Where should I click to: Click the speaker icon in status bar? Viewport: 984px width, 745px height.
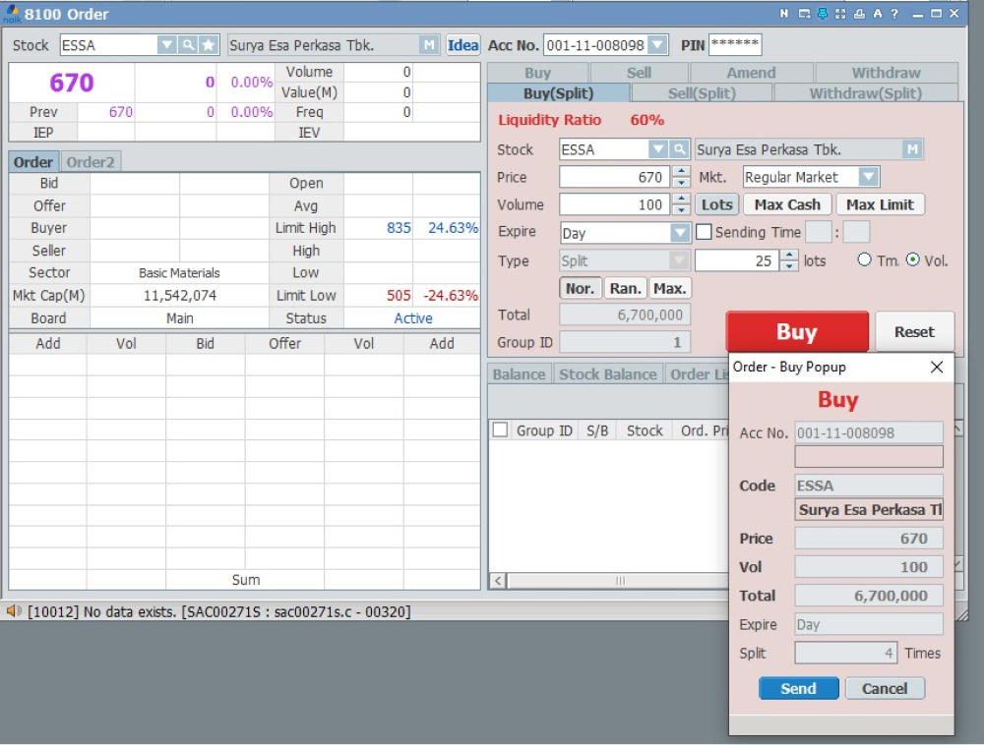click(x=15, y=611)
